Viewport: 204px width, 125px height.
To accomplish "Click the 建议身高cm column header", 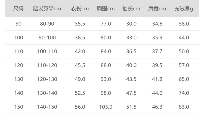I will tap(47, 9).
